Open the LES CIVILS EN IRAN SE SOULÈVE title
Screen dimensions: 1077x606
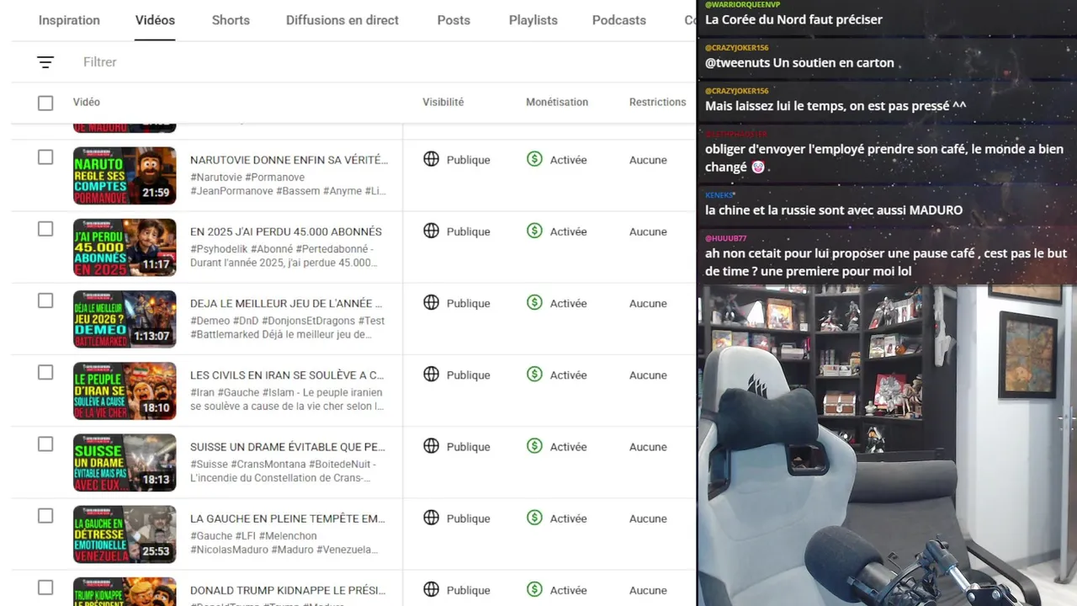pos(287,375)
